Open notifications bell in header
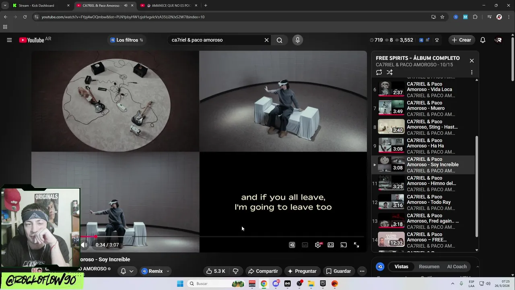This screenshot has width=515, height=290. (483, 40)
